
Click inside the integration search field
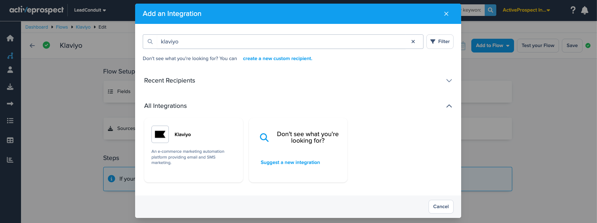pos(283,42)
